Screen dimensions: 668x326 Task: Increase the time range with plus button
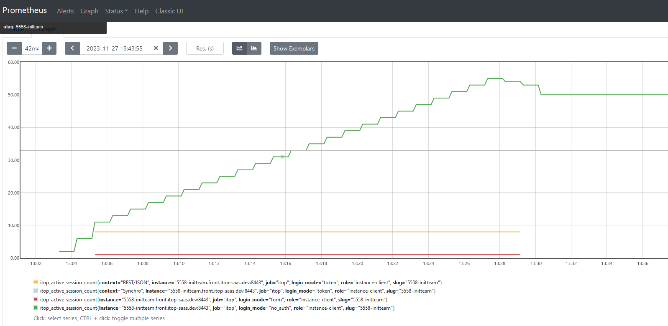pos(49,48)
